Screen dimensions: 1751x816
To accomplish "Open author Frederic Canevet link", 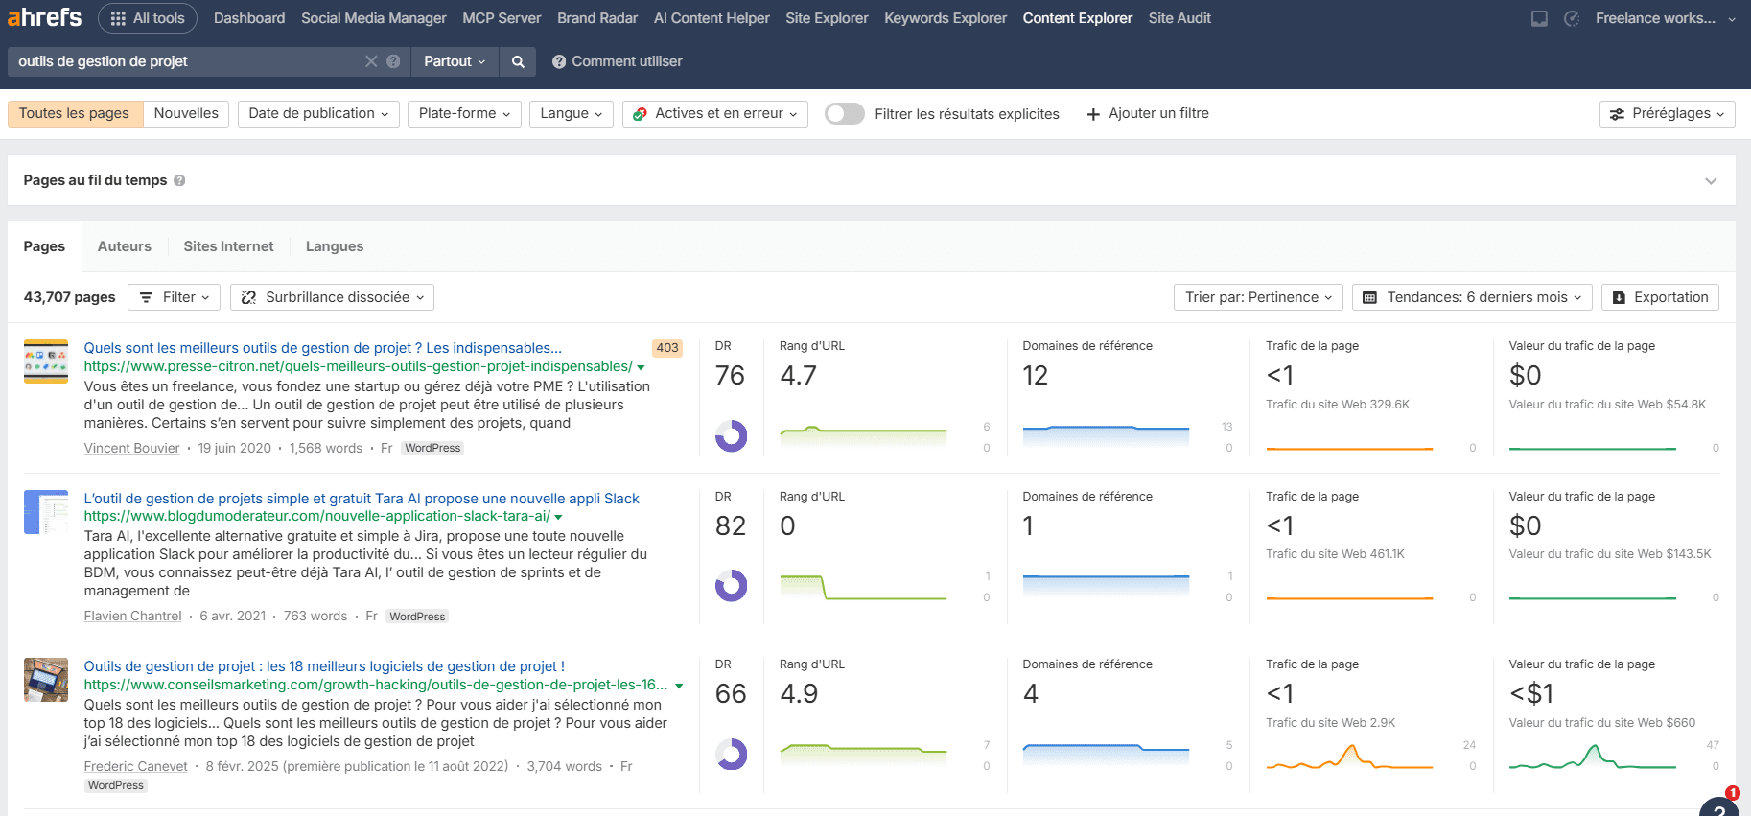I will point(135,766).
